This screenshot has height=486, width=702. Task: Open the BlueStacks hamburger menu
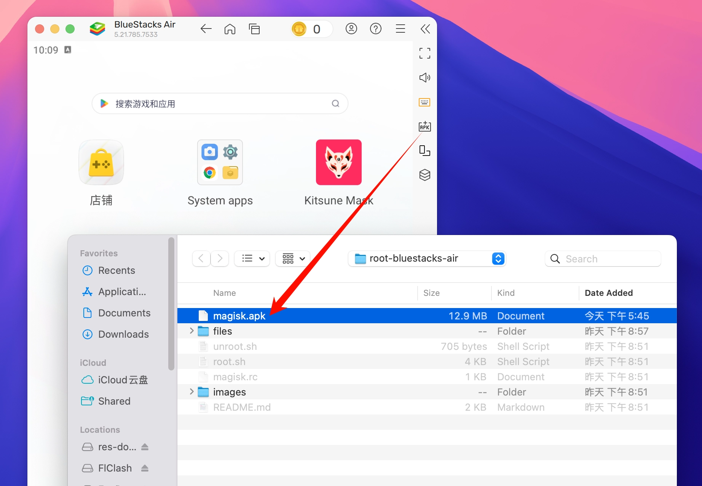400,29
